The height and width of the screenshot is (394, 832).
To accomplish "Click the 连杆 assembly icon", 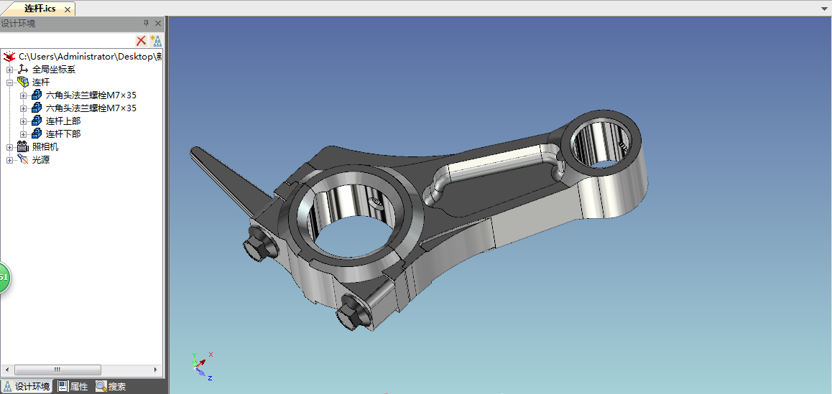I will 23,83.
